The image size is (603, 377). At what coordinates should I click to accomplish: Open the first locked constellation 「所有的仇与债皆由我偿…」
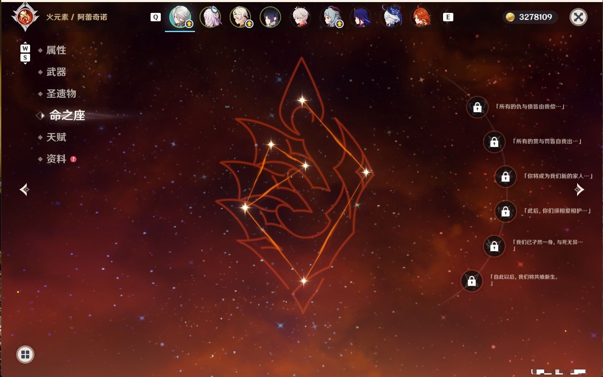click(477, 107)
